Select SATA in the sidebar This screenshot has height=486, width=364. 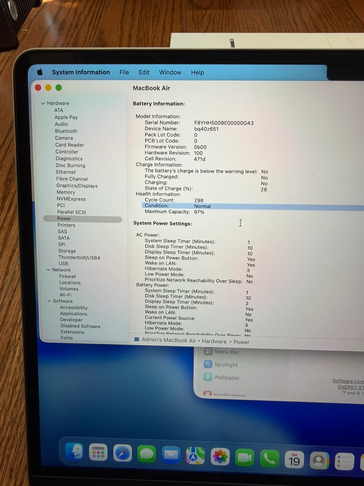coord(64,238)
